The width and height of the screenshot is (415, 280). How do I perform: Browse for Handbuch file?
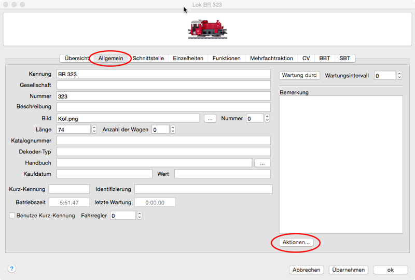[262, 163]
